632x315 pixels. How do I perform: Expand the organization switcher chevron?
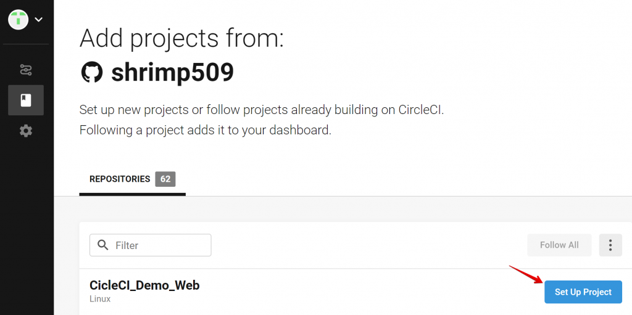39,19
